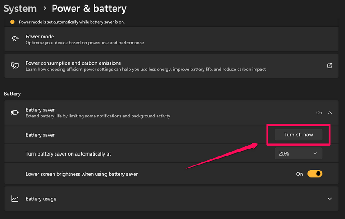Open Power consumption and carbon emissions link

73,63
